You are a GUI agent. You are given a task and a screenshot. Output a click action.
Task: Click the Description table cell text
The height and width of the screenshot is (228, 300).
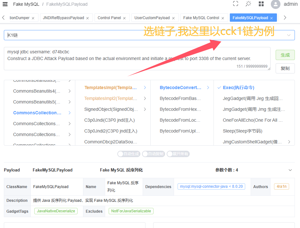(83, 201)
